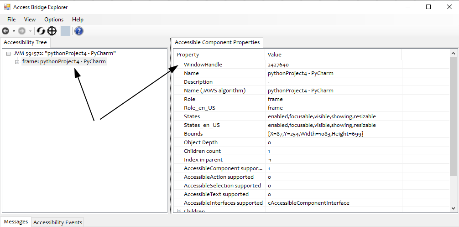The height and width of the screenshot is (227, 459).
Task: Click the light blue overlay toolbar button
Action: click(65, 31)
